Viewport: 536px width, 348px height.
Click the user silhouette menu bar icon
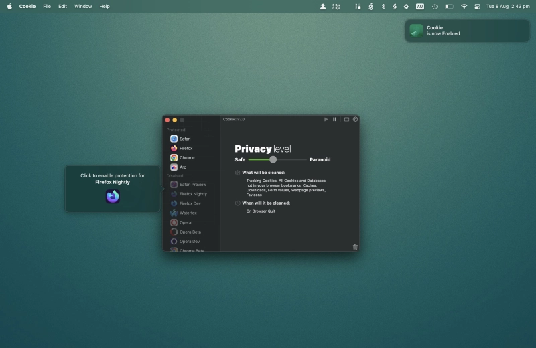[x=323, y=7]
